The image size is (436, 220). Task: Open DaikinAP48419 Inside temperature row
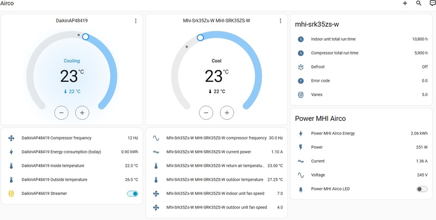click(x=72, y=166)
